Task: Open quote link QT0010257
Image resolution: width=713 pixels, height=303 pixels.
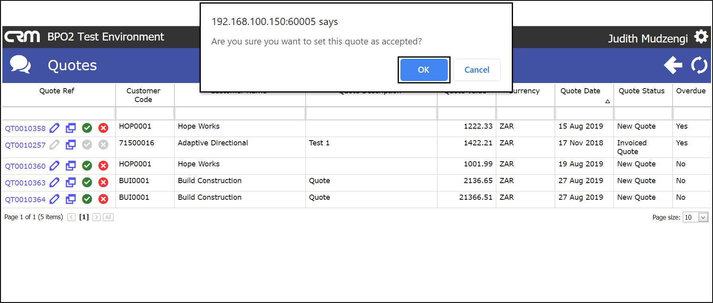Action: pos(25,145)
